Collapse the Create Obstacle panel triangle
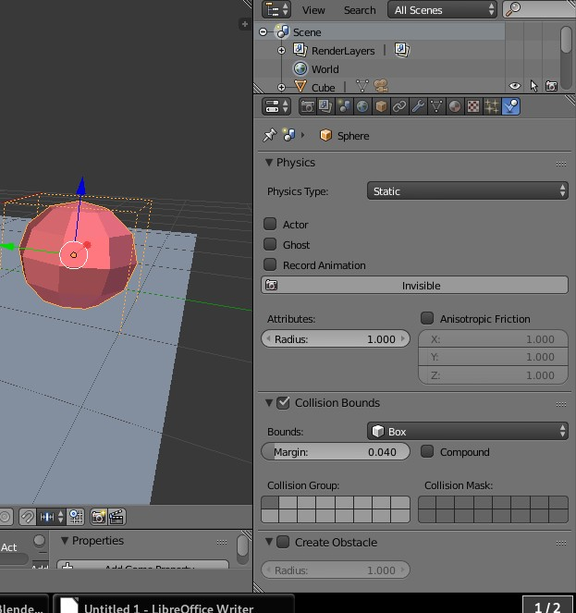Image resolution: width=576 pixels, height=613 pixels. click(269, 542)
